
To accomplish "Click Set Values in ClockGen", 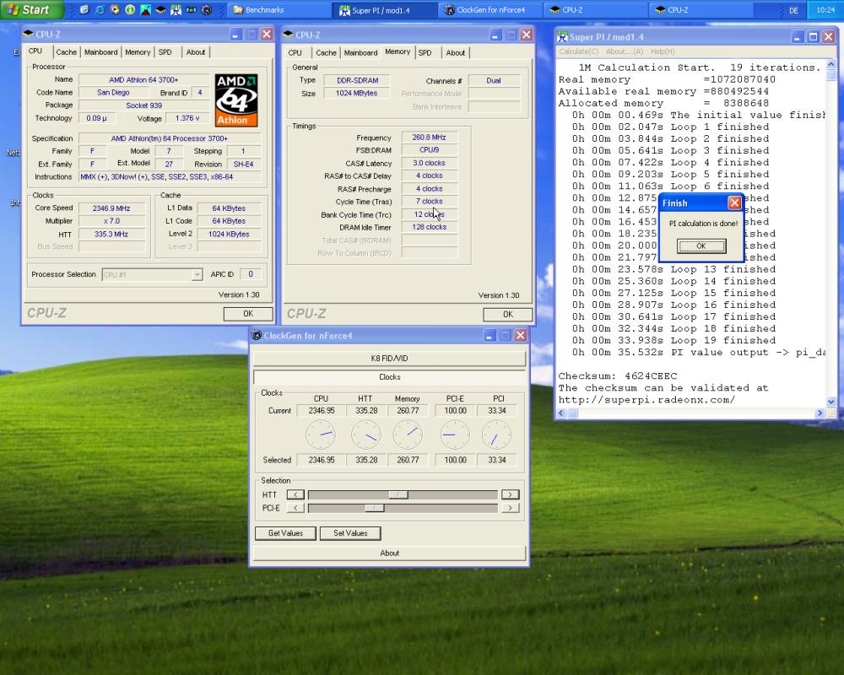I will pyautogui.click(x=350, y=533).
